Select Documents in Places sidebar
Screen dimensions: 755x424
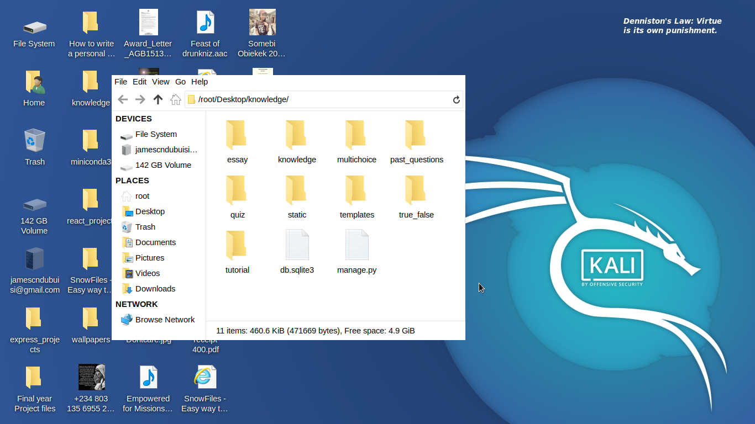155,242
